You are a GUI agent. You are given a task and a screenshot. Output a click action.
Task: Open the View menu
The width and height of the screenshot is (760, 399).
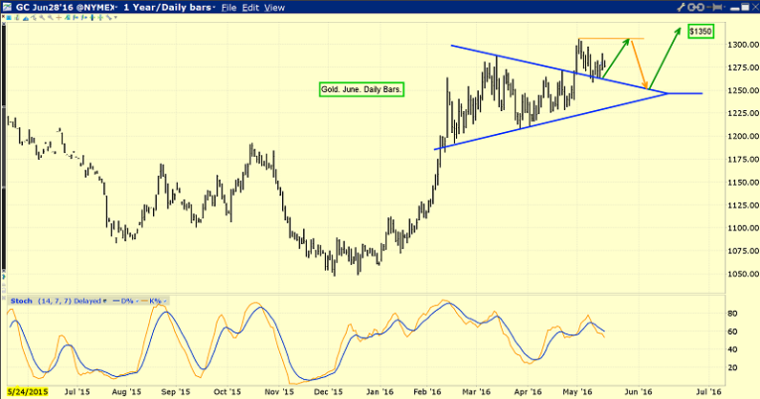(275, 7)
